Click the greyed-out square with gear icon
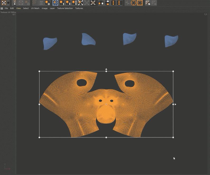This screenshot has width=210, height=175. (27, 3)
